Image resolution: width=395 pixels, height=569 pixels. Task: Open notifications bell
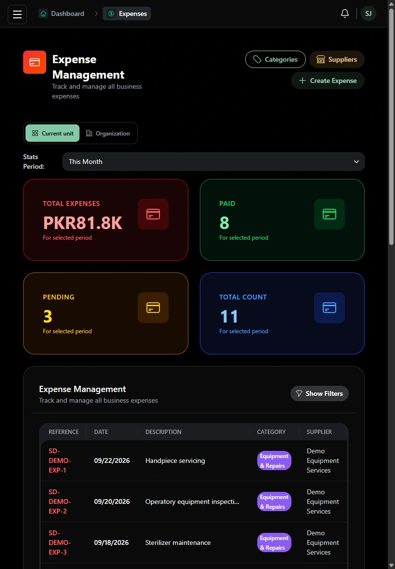coord(344,14)
